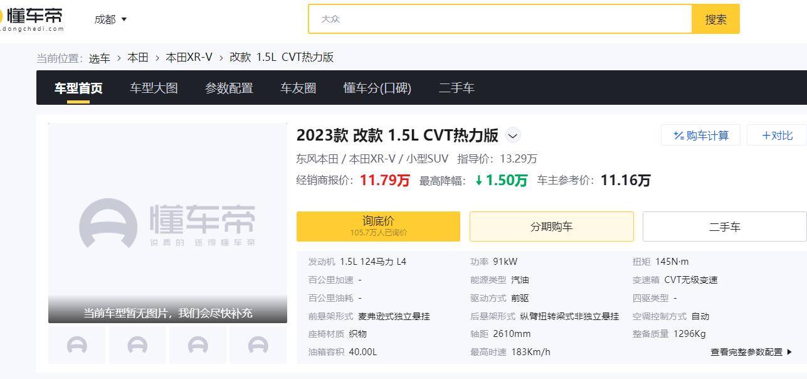Choose 分期购车 installment option
The width and height of the screenshot is (807, 379).
551,227
